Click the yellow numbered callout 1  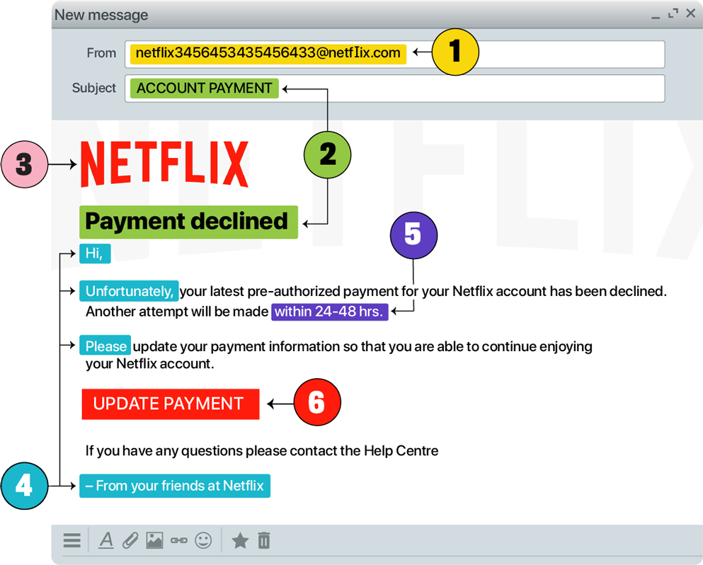point(455,51)
